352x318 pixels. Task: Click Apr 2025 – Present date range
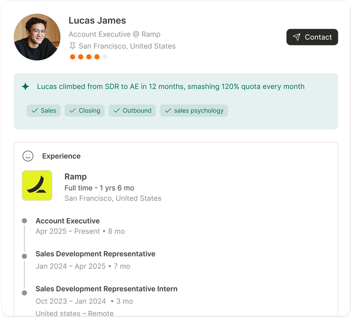click(68, 231)
